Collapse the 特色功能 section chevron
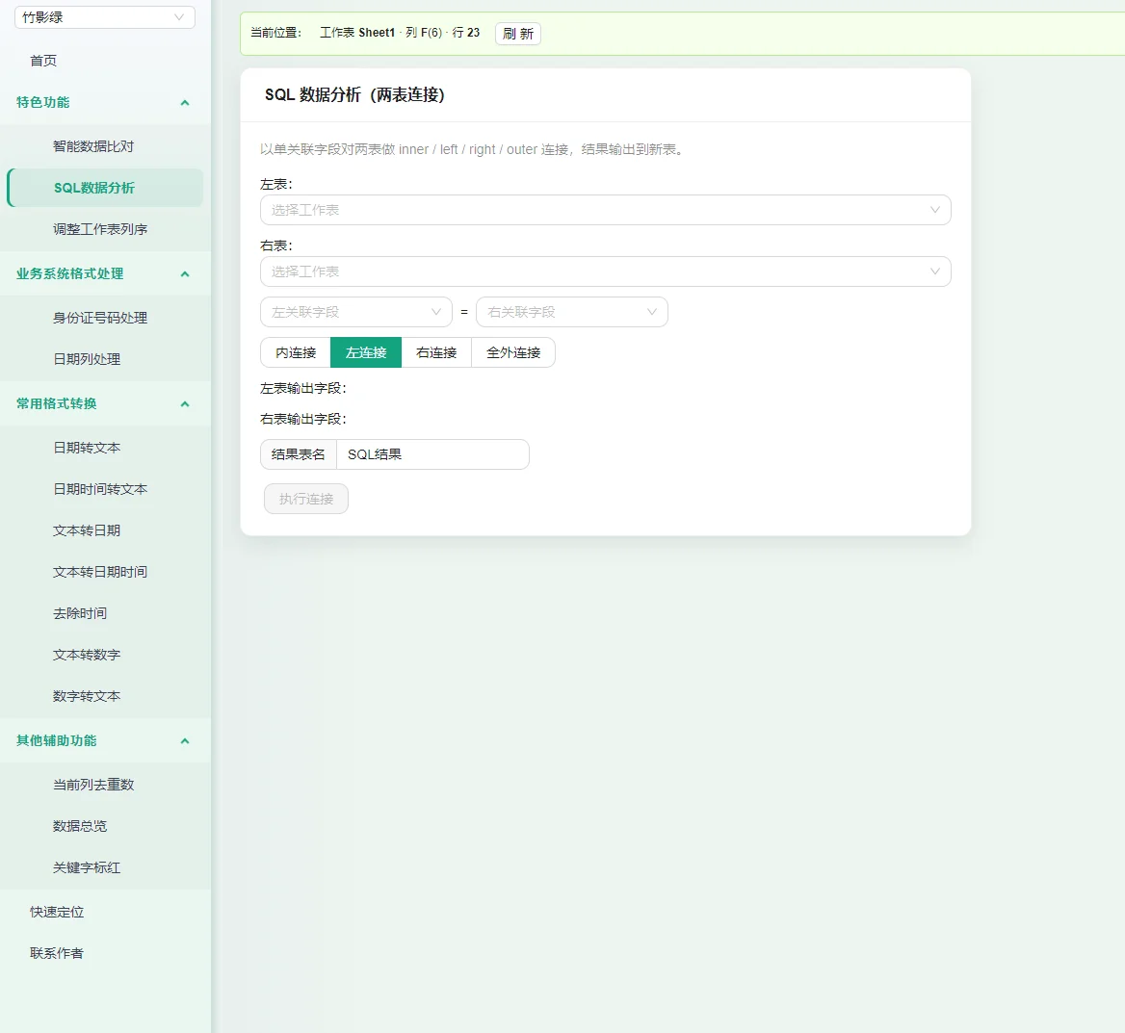This screenshot has width=1125, height=1033. click(184, 103)
